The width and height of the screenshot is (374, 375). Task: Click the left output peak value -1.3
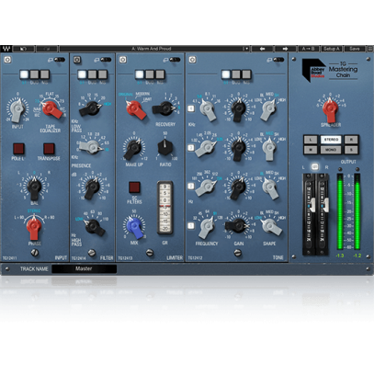click(x=340, y=255)
